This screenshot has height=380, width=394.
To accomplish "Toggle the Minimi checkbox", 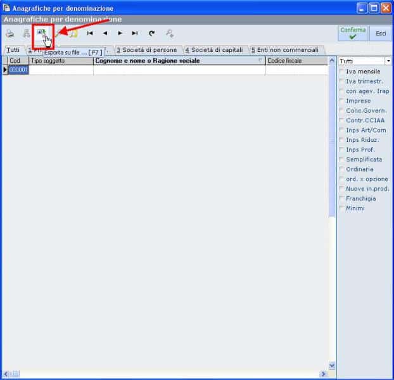I will 342,208.
